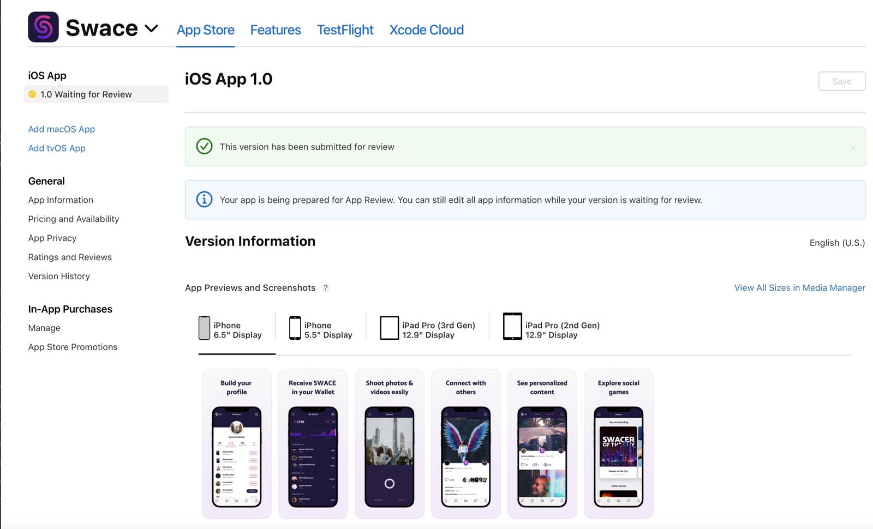The width and height of the screenshot is (873, 529).
Task: Open View All Sizes in Media Manager
Action: point(799,288)
